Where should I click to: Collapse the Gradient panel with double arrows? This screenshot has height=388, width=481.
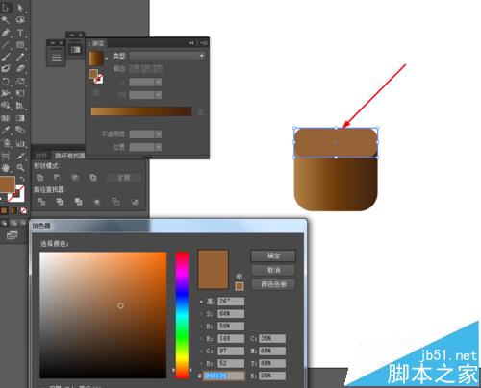pyautogui.click(x=191, y=43)
